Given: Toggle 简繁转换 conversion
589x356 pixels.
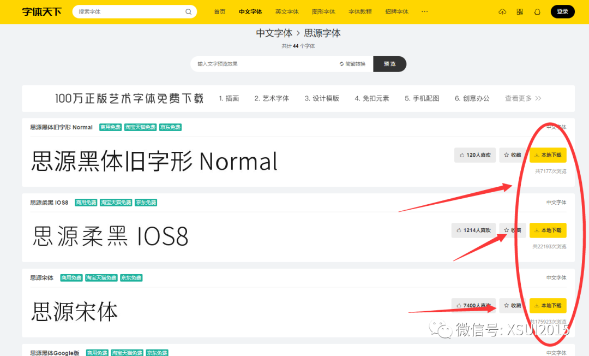Looking at the screenshot, I should pyautogui.click(x=352, y=64).
